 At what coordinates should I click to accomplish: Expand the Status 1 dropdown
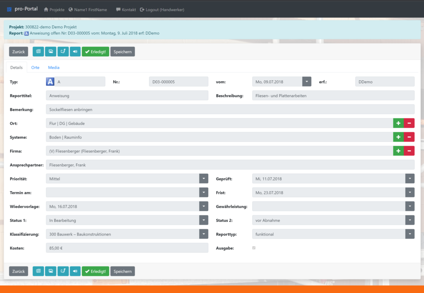(x=203, y=220)
